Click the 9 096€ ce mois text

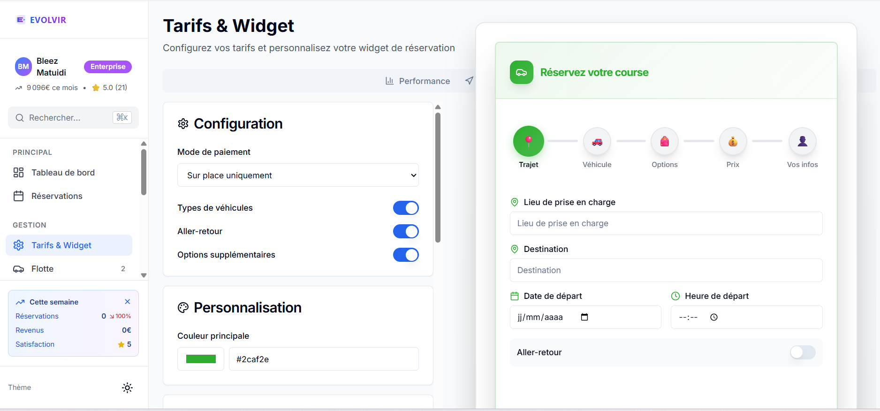[52, 88]
